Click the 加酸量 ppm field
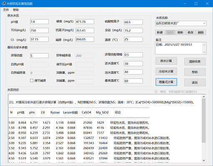The width and height of the screenshot is (213, 166). pyautogui.click(x=85, y=73)
